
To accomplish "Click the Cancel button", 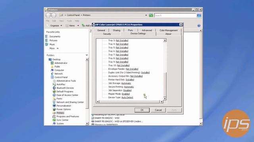I will point(158,110).
